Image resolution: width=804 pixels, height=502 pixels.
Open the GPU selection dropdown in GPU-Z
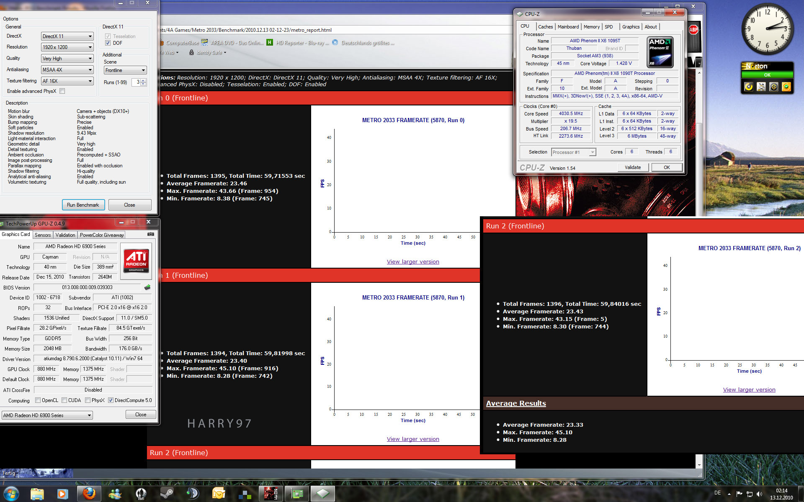coord(47,415)
